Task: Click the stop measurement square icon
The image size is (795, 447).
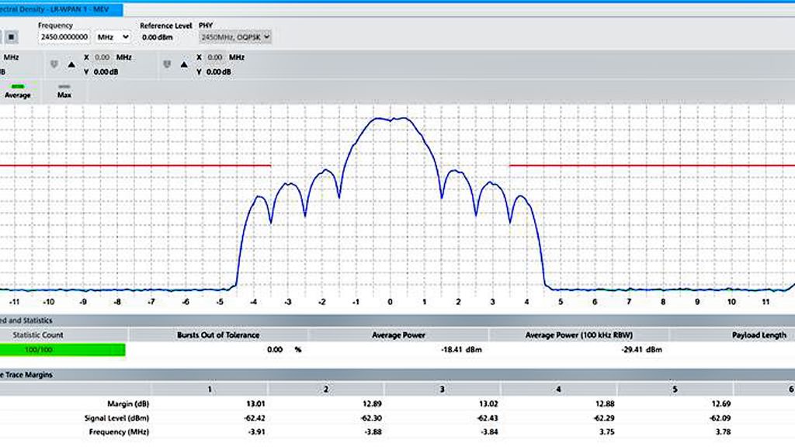Action: point(9,36)
